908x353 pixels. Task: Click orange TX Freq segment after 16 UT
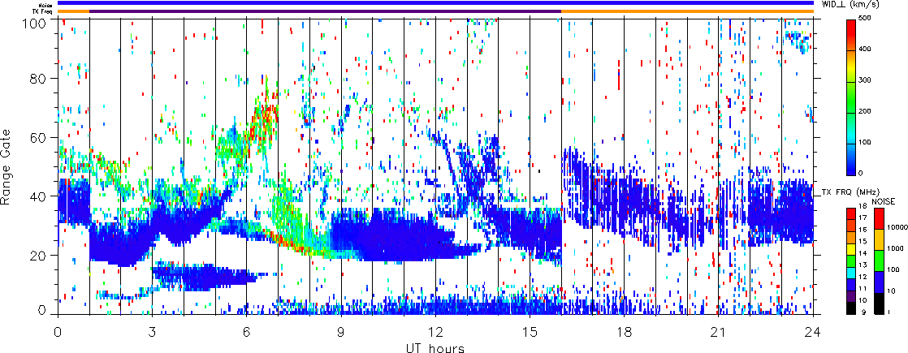[x=688, y=11]
